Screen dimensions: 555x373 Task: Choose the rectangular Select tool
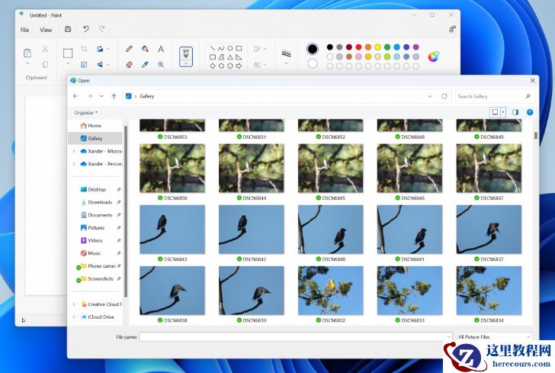(68, 53)
